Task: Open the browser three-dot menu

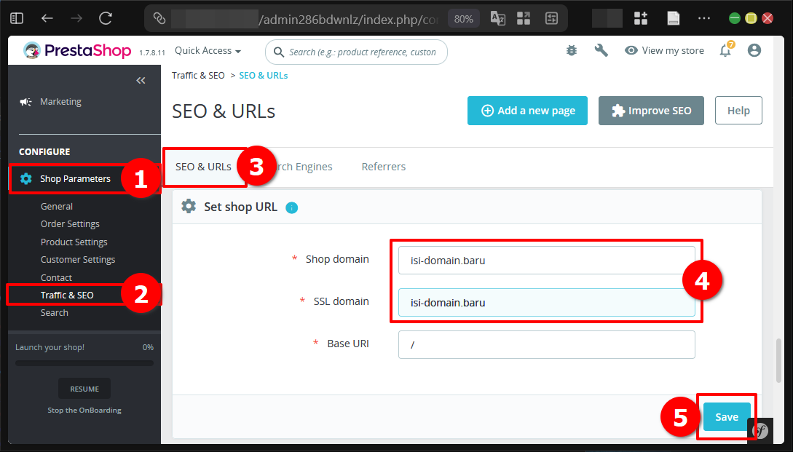Action: (703, 17)
